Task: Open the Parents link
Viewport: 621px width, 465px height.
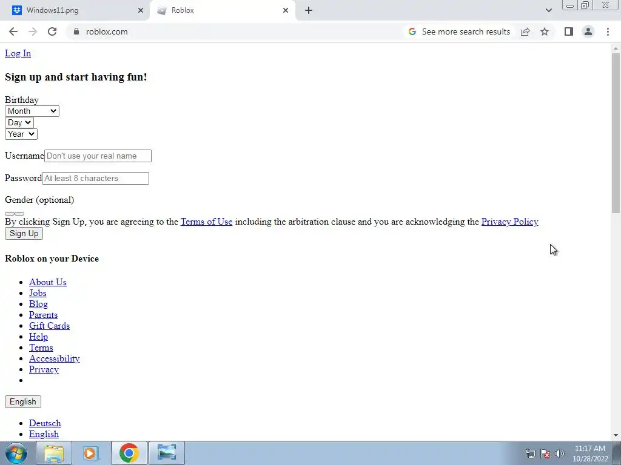Action: (43, 315)
